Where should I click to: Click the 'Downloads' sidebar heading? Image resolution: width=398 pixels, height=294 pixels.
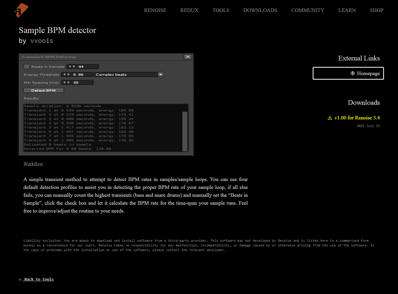[x=364, y=102]
